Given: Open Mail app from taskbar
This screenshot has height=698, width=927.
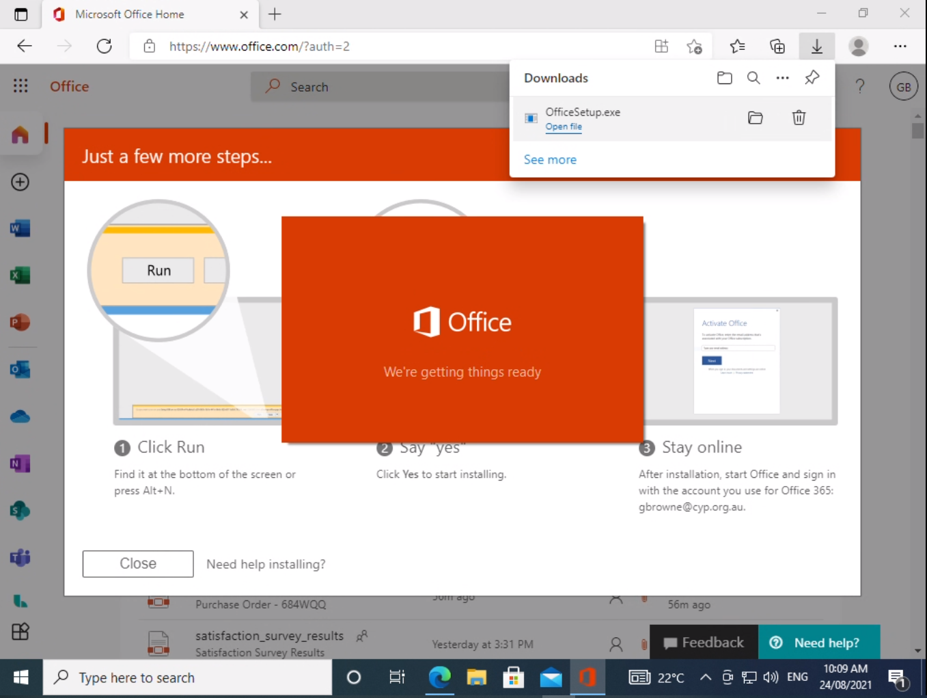Looking at the screenshot, I should point(551,677).
